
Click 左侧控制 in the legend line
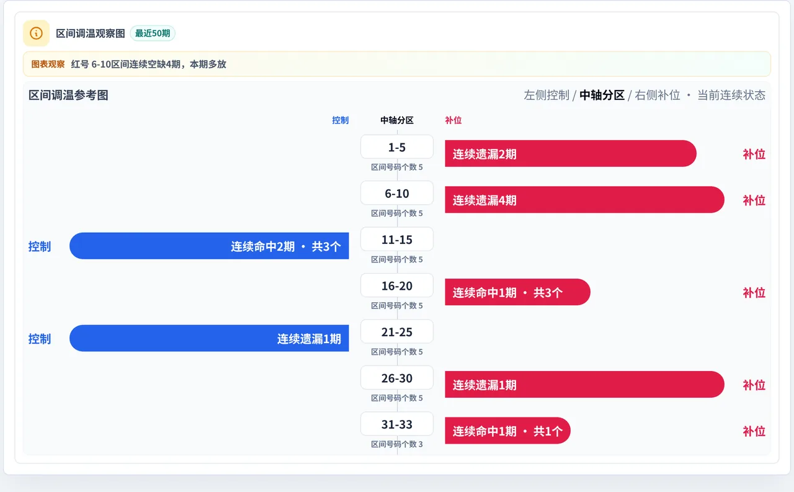point(546,95)
